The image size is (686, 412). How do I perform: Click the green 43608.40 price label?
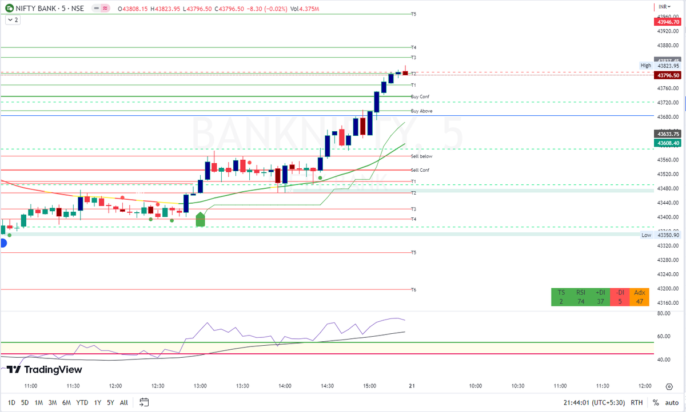(668, 143)
